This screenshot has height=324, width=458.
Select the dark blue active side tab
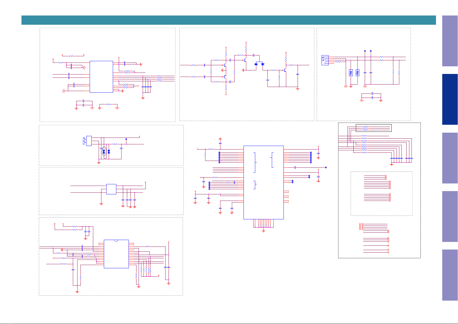click(450, 99)
